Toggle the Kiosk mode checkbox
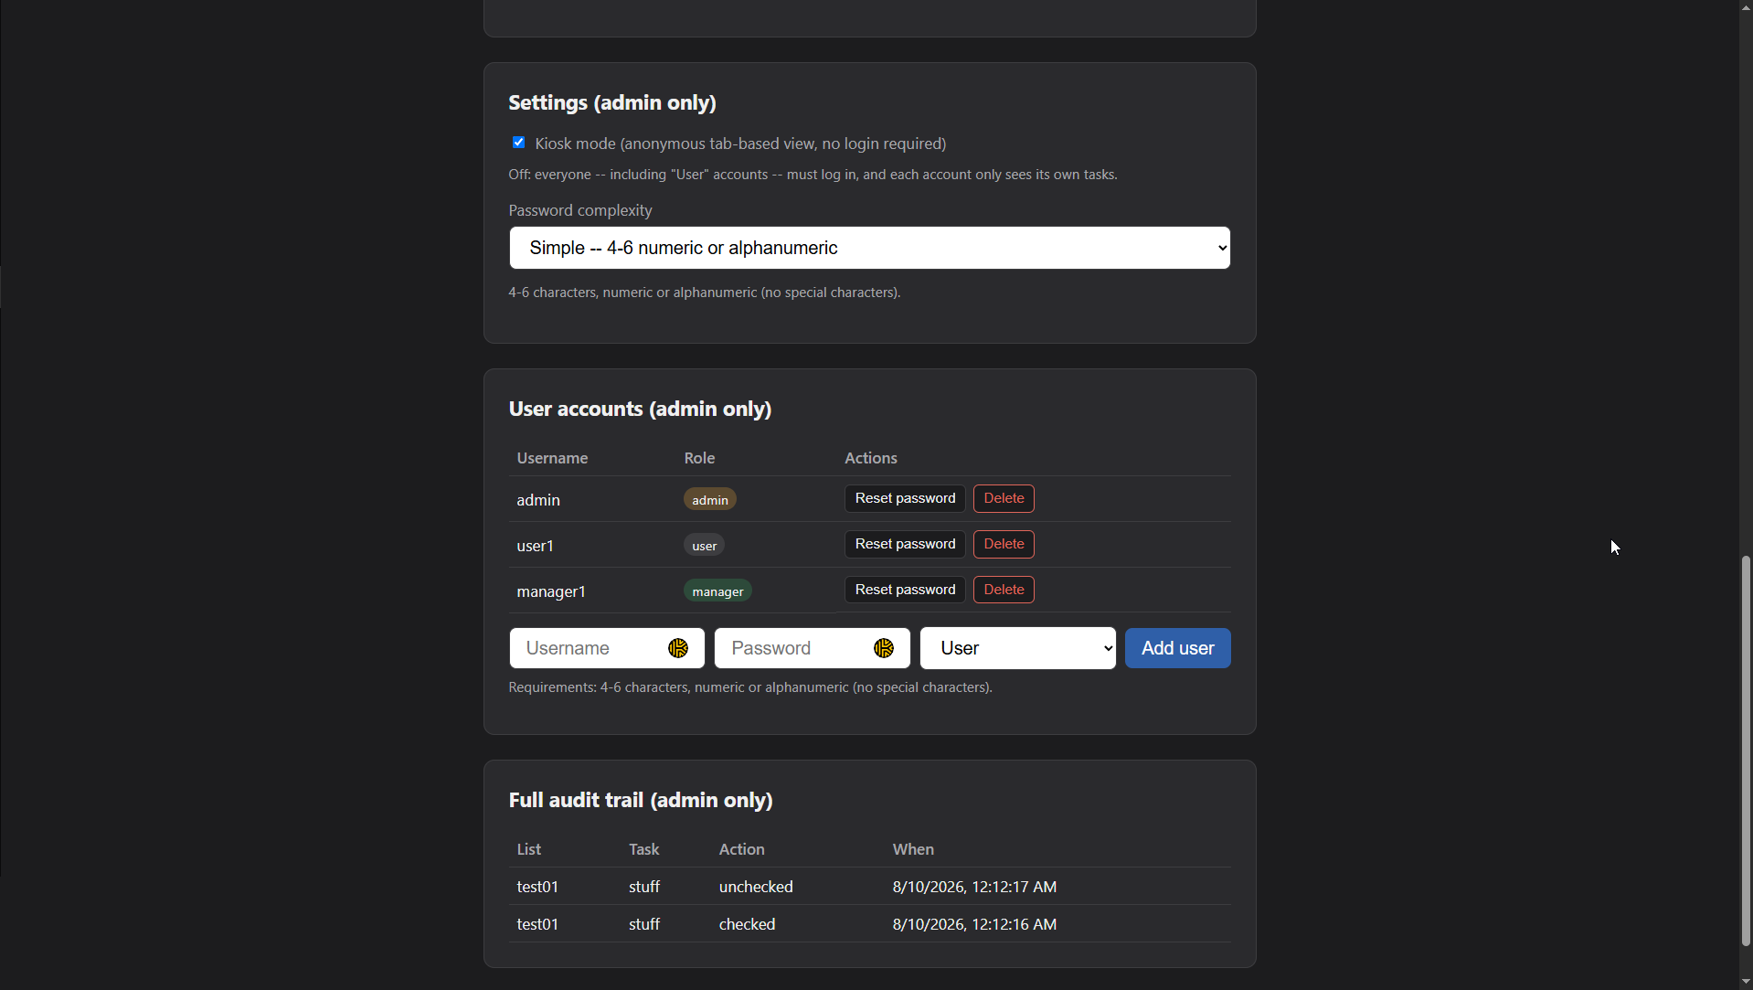This screenshot has height=990, width=1753. (x=518, y=143)
